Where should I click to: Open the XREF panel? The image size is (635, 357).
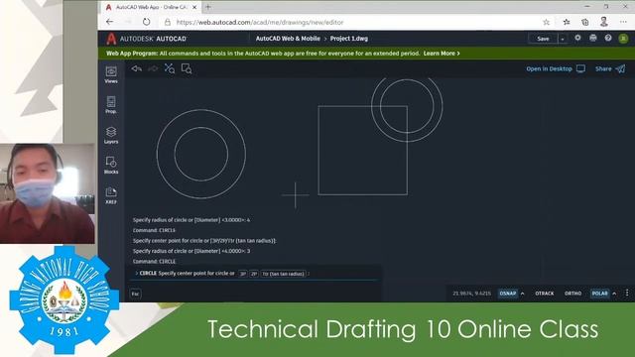(111, 195)
